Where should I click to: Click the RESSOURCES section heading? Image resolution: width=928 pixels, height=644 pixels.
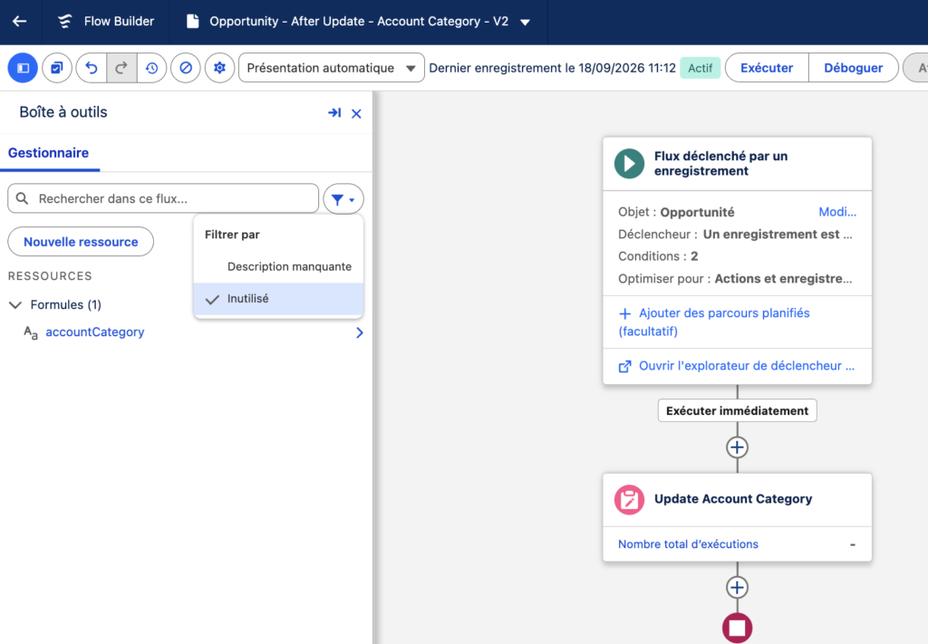[x=50, y=276]
